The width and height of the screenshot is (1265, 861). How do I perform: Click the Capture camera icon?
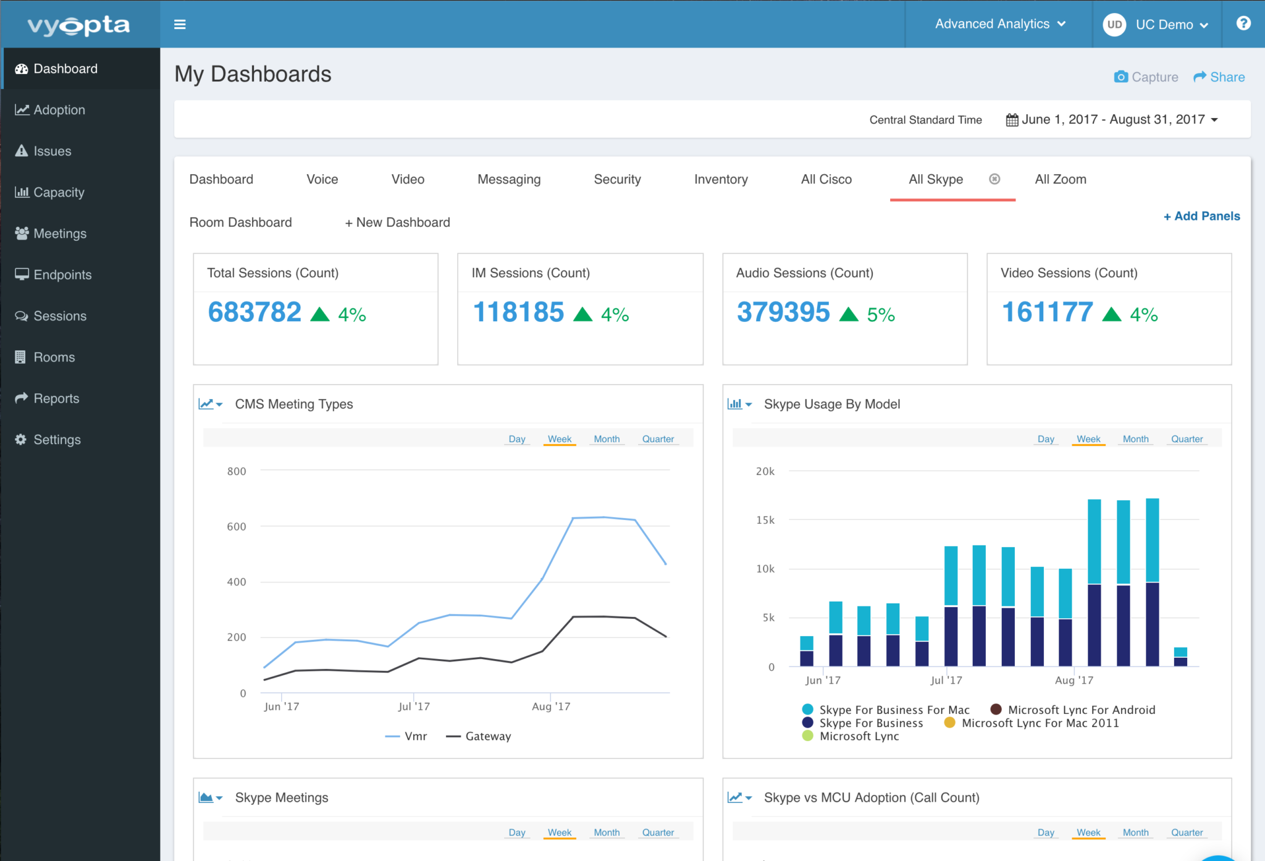click(x=1120, y=77)
